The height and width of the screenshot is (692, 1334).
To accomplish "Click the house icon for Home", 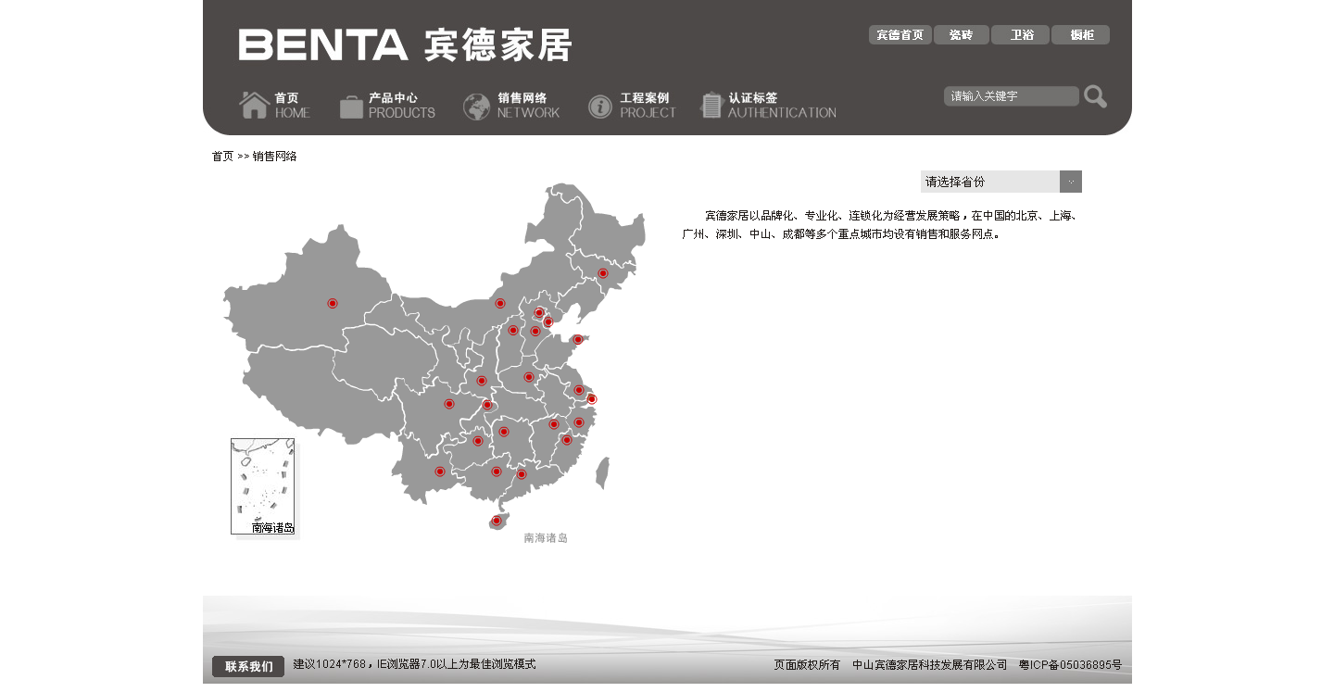I will [x=255, y=106].
